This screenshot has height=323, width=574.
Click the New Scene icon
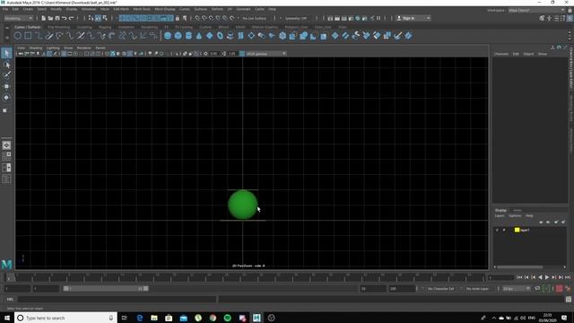(44, 18)
